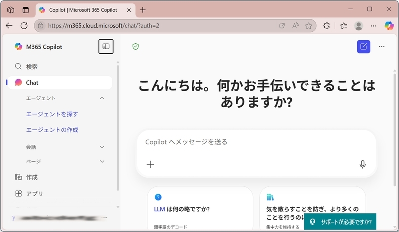Click the green shield protection icon
Viewport: 399px width, 232px height.
135,46
